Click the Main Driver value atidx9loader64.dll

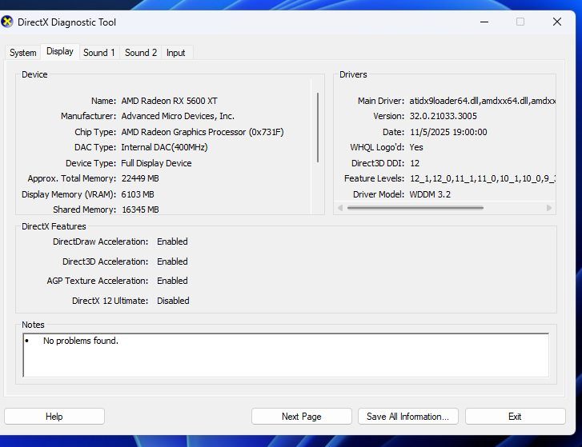pos(482,101)
